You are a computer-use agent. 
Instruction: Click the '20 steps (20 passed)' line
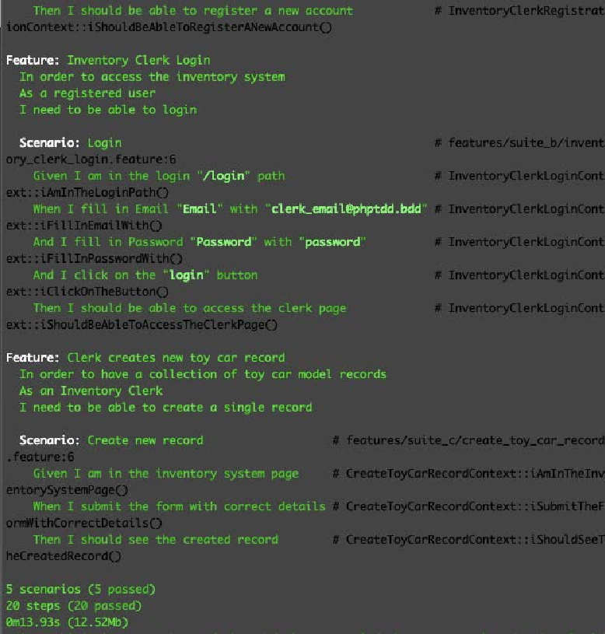[74, 606]
